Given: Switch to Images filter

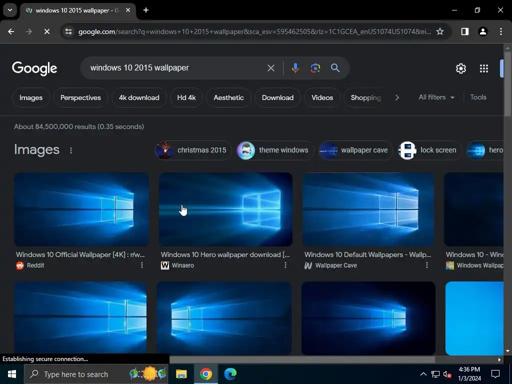Looking at the screenshot, I should coord(30,97).
